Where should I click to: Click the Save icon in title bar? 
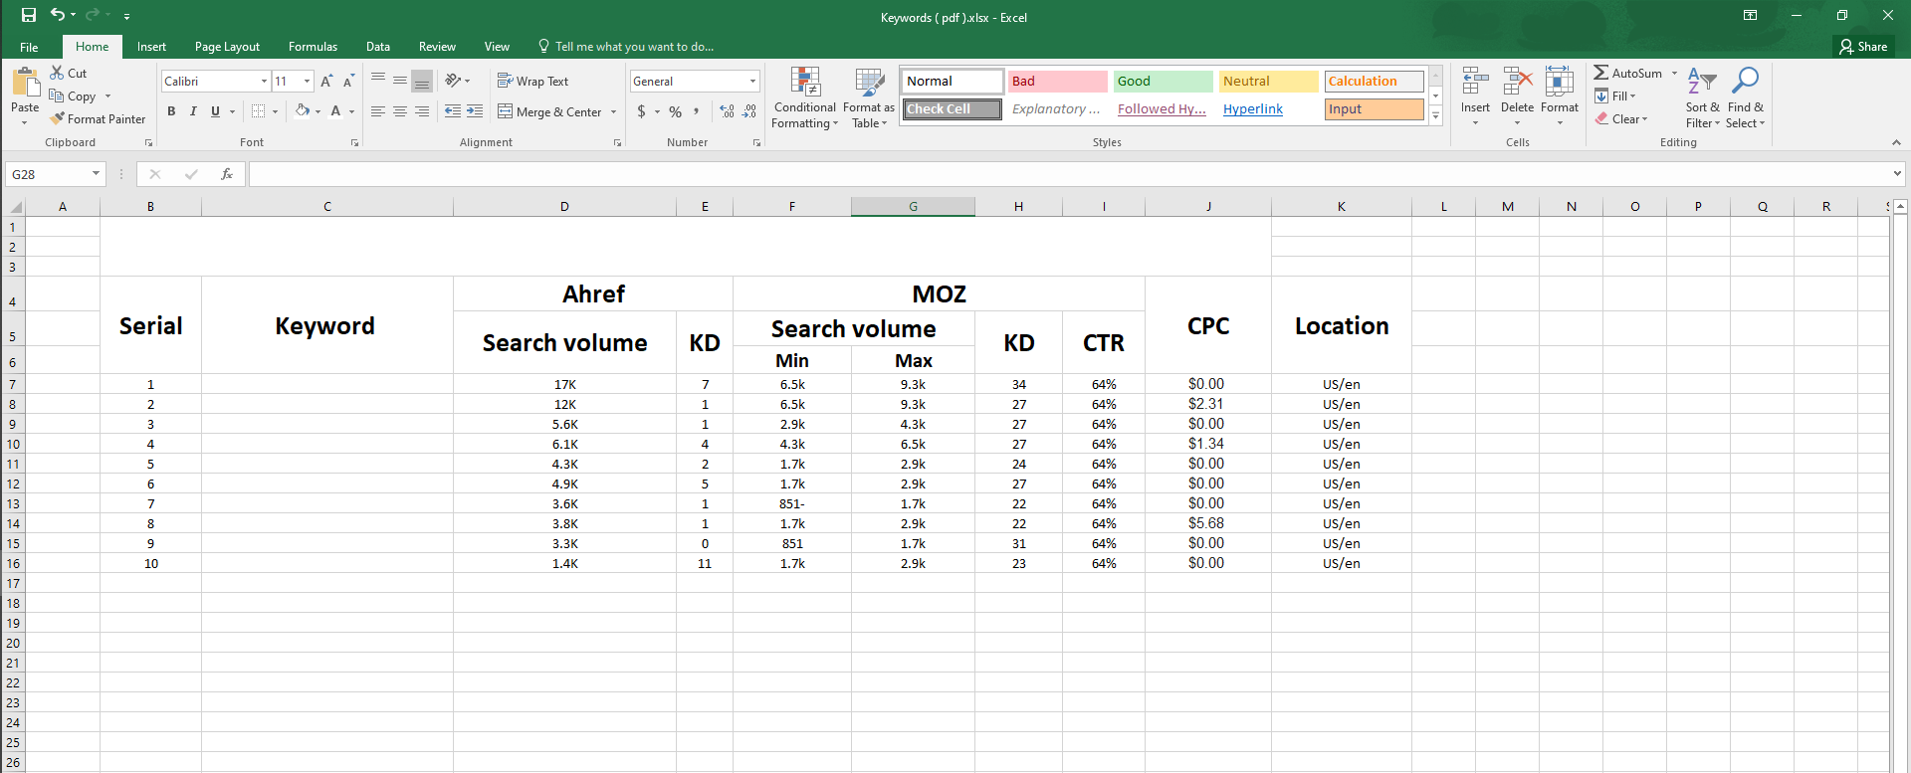click(29, 15)
